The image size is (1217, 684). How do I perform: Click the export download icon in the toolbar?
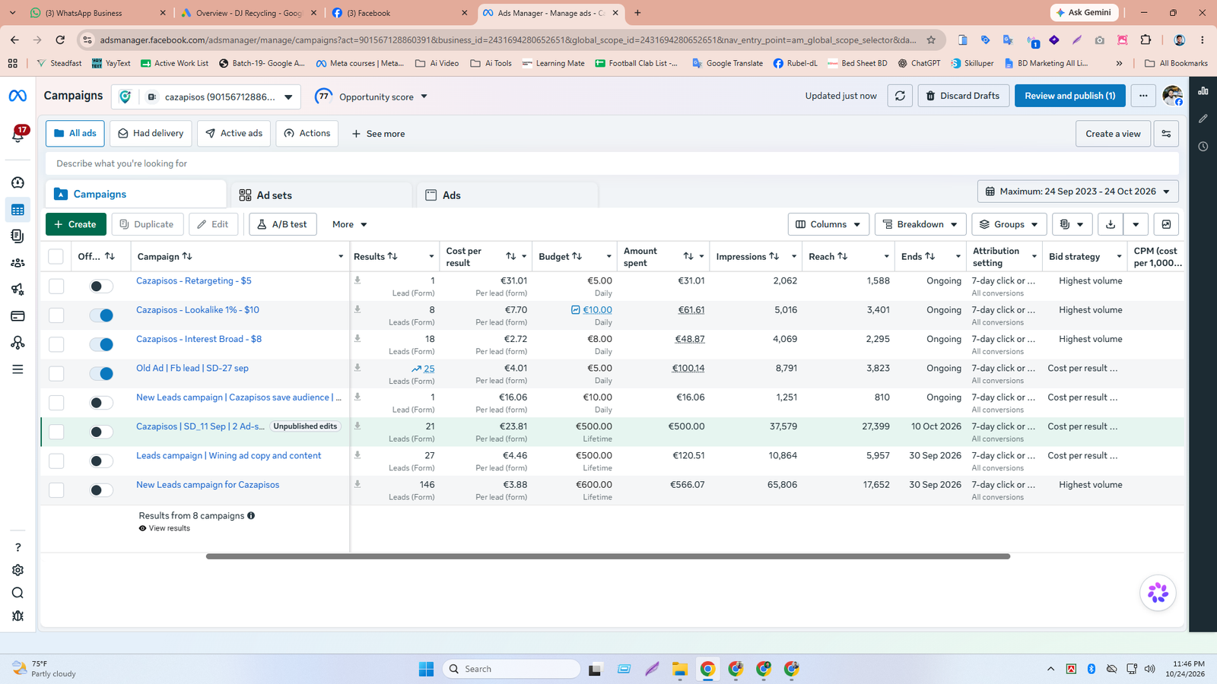tap(1111, 224)
